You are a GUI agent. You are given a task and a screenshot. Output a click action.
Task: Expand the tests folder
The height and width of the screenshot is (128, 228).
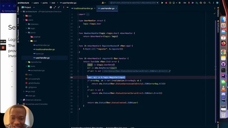[x=26, y=66]
